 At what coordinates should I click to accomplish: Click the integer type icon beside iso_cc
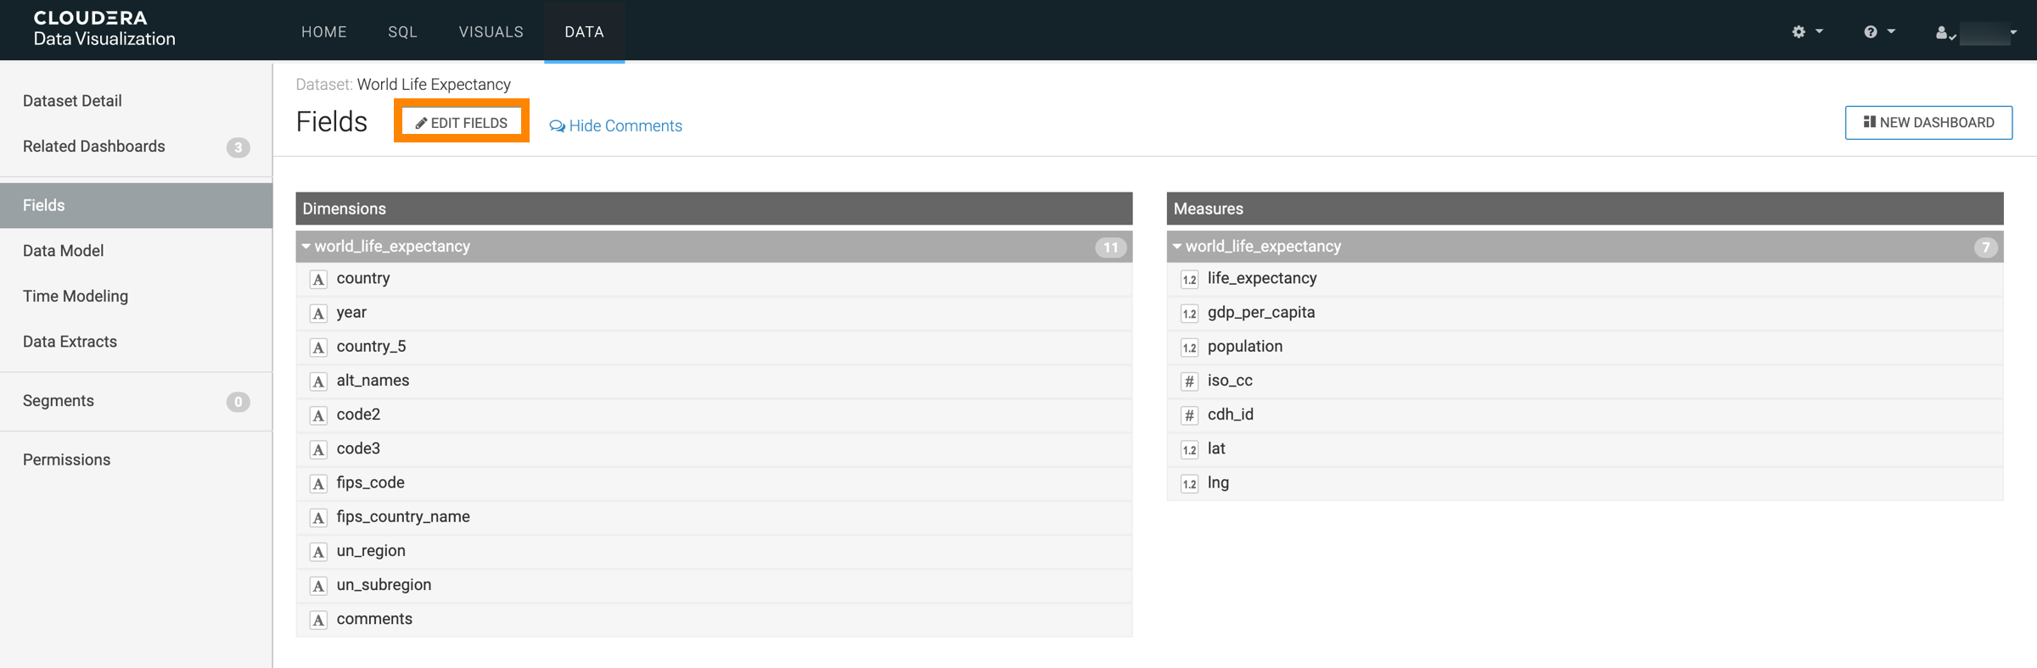point(1189,381)
